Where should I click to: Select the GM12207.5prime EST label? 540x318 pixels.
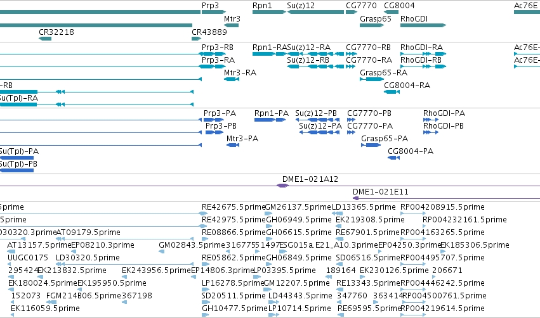pos(296,283)
